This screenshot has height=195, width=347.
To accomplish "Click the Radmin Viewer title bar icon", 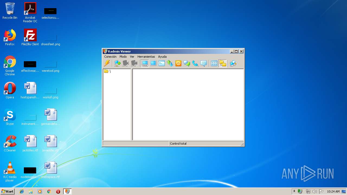I will point(105,51).
